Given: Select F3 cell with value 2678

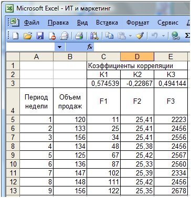Looking at the screenshot, I should point(171,190).
